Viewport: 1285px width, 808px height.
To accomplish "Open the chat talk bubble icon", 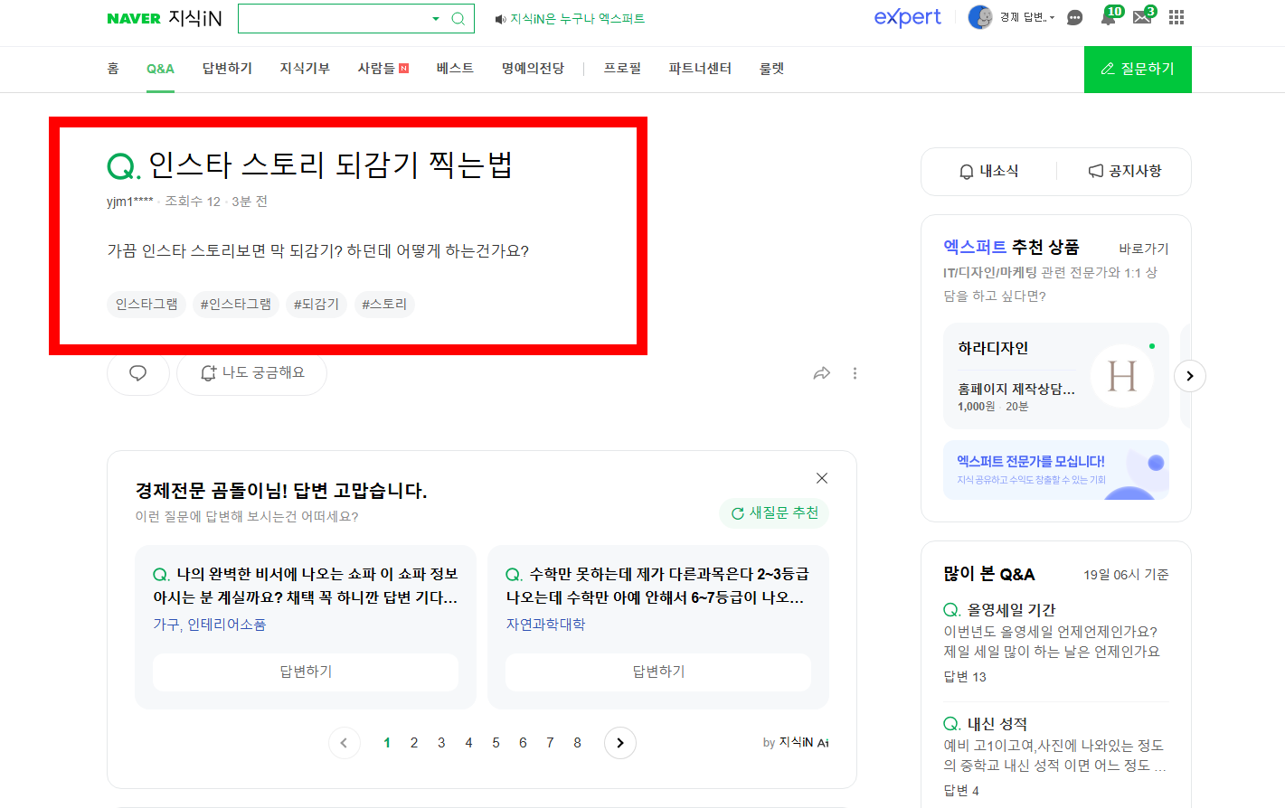I will click(x=1074, y=18).
